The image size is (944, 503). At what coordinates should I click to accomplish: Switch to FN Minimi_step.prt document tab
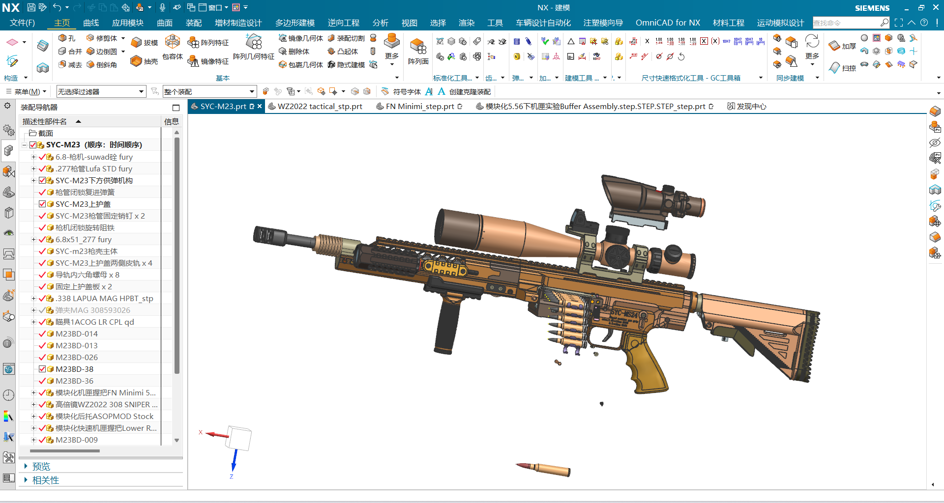coord(419,106)
